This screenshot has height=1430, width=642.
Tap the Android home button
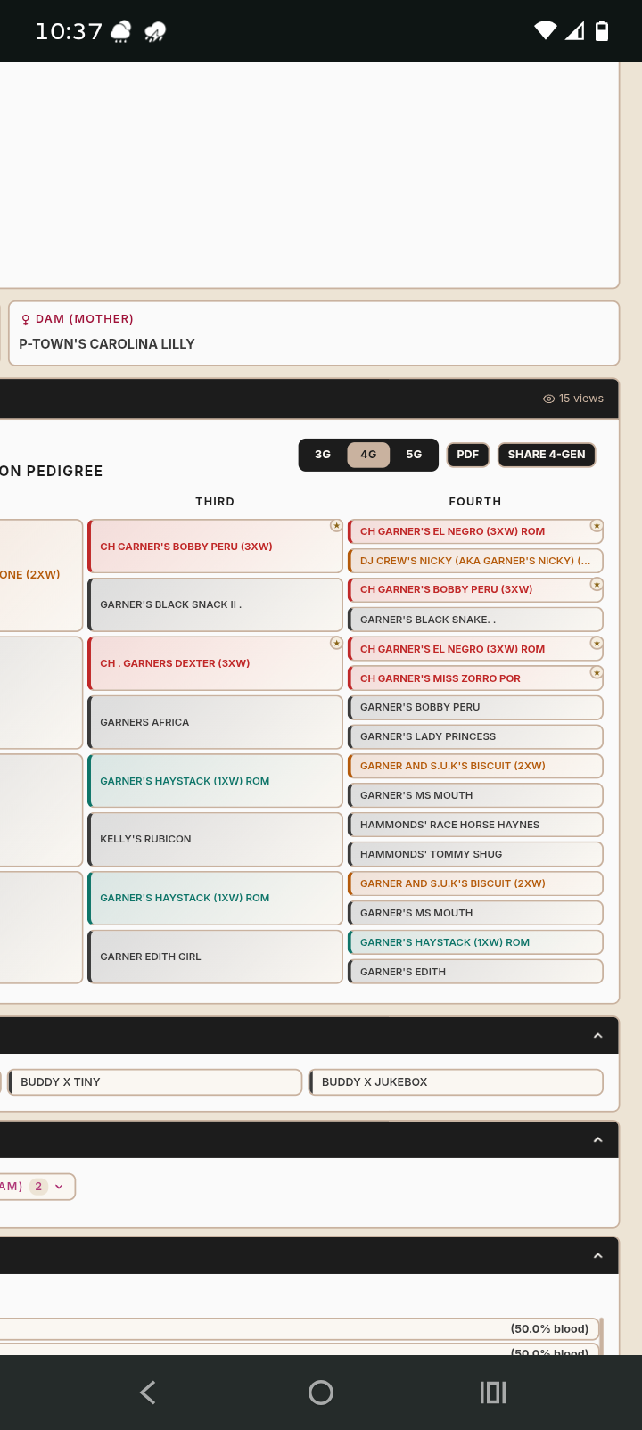click(x=321, y=1393)
